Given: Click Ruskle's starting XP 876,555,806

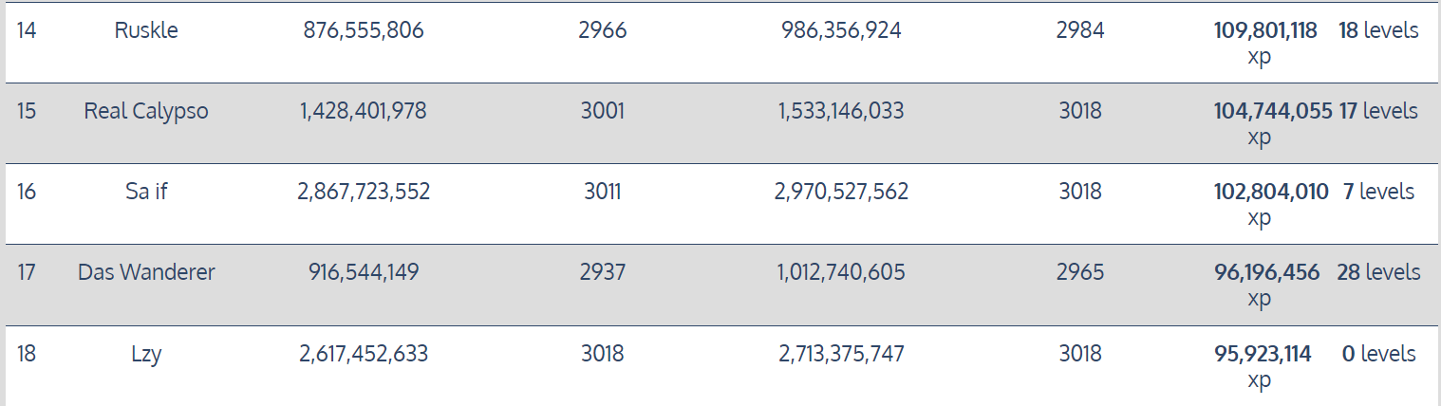Looking at the screenshot, I should (364, 30).
